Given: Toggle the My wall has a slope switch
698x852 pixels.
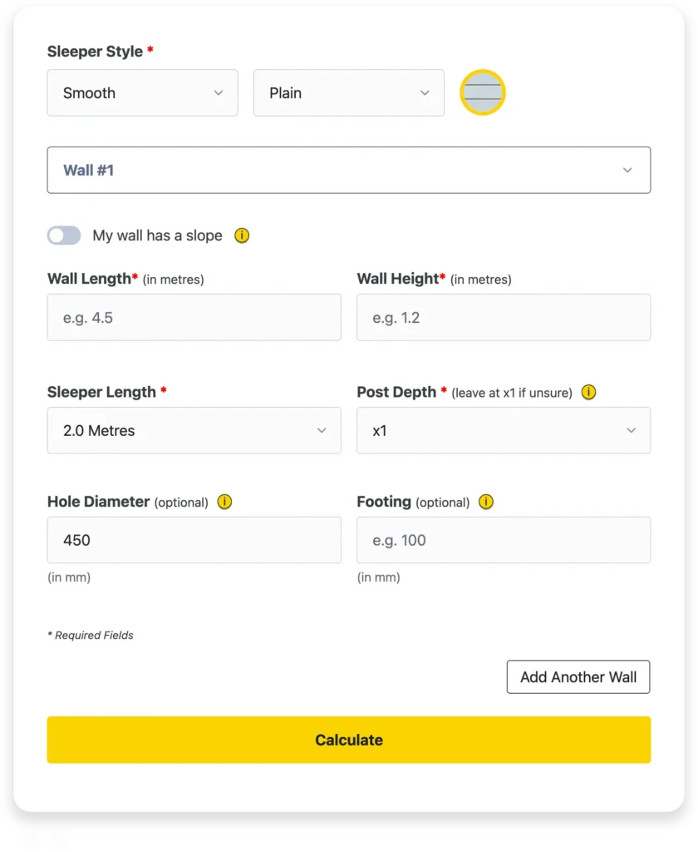Looking at the screenshot, I should click(x=64, y=235).
